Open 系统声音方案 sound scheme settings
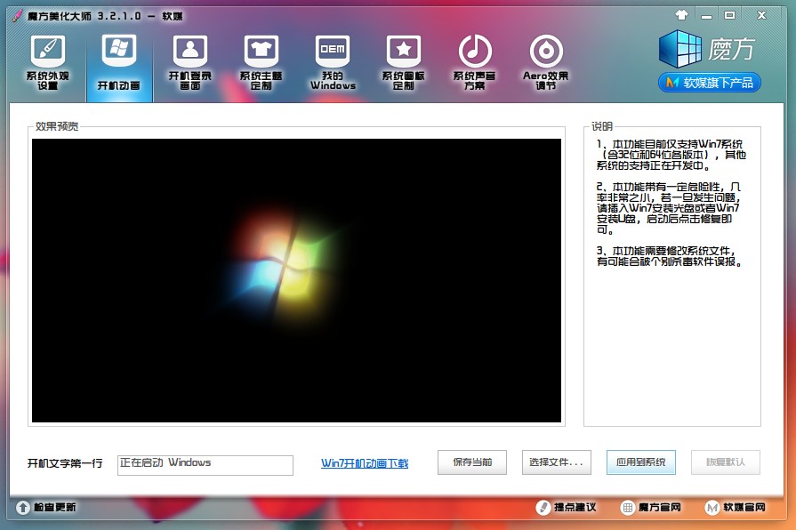Image resolution: width=796 pixels, height=530 pixels. click(474, 62)
